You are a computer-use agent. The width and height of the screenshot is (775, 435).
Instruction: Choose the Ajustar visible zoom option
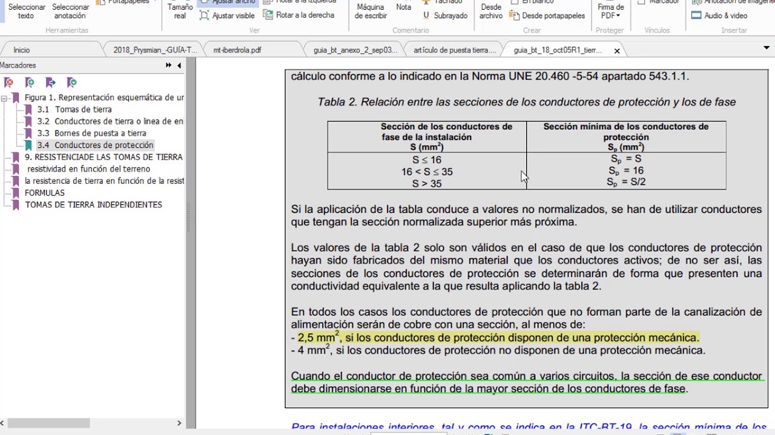point(227,15)
